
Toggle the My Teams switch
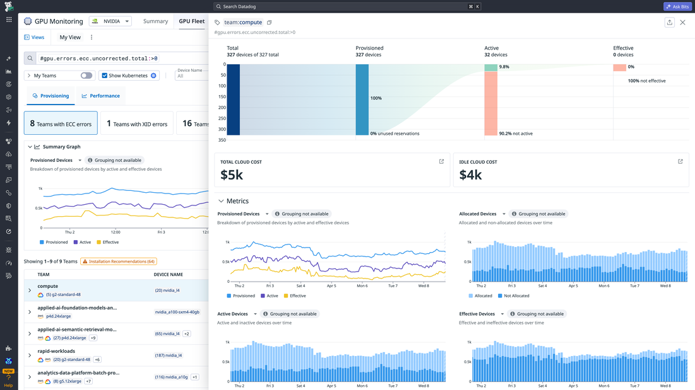(86, 76)
